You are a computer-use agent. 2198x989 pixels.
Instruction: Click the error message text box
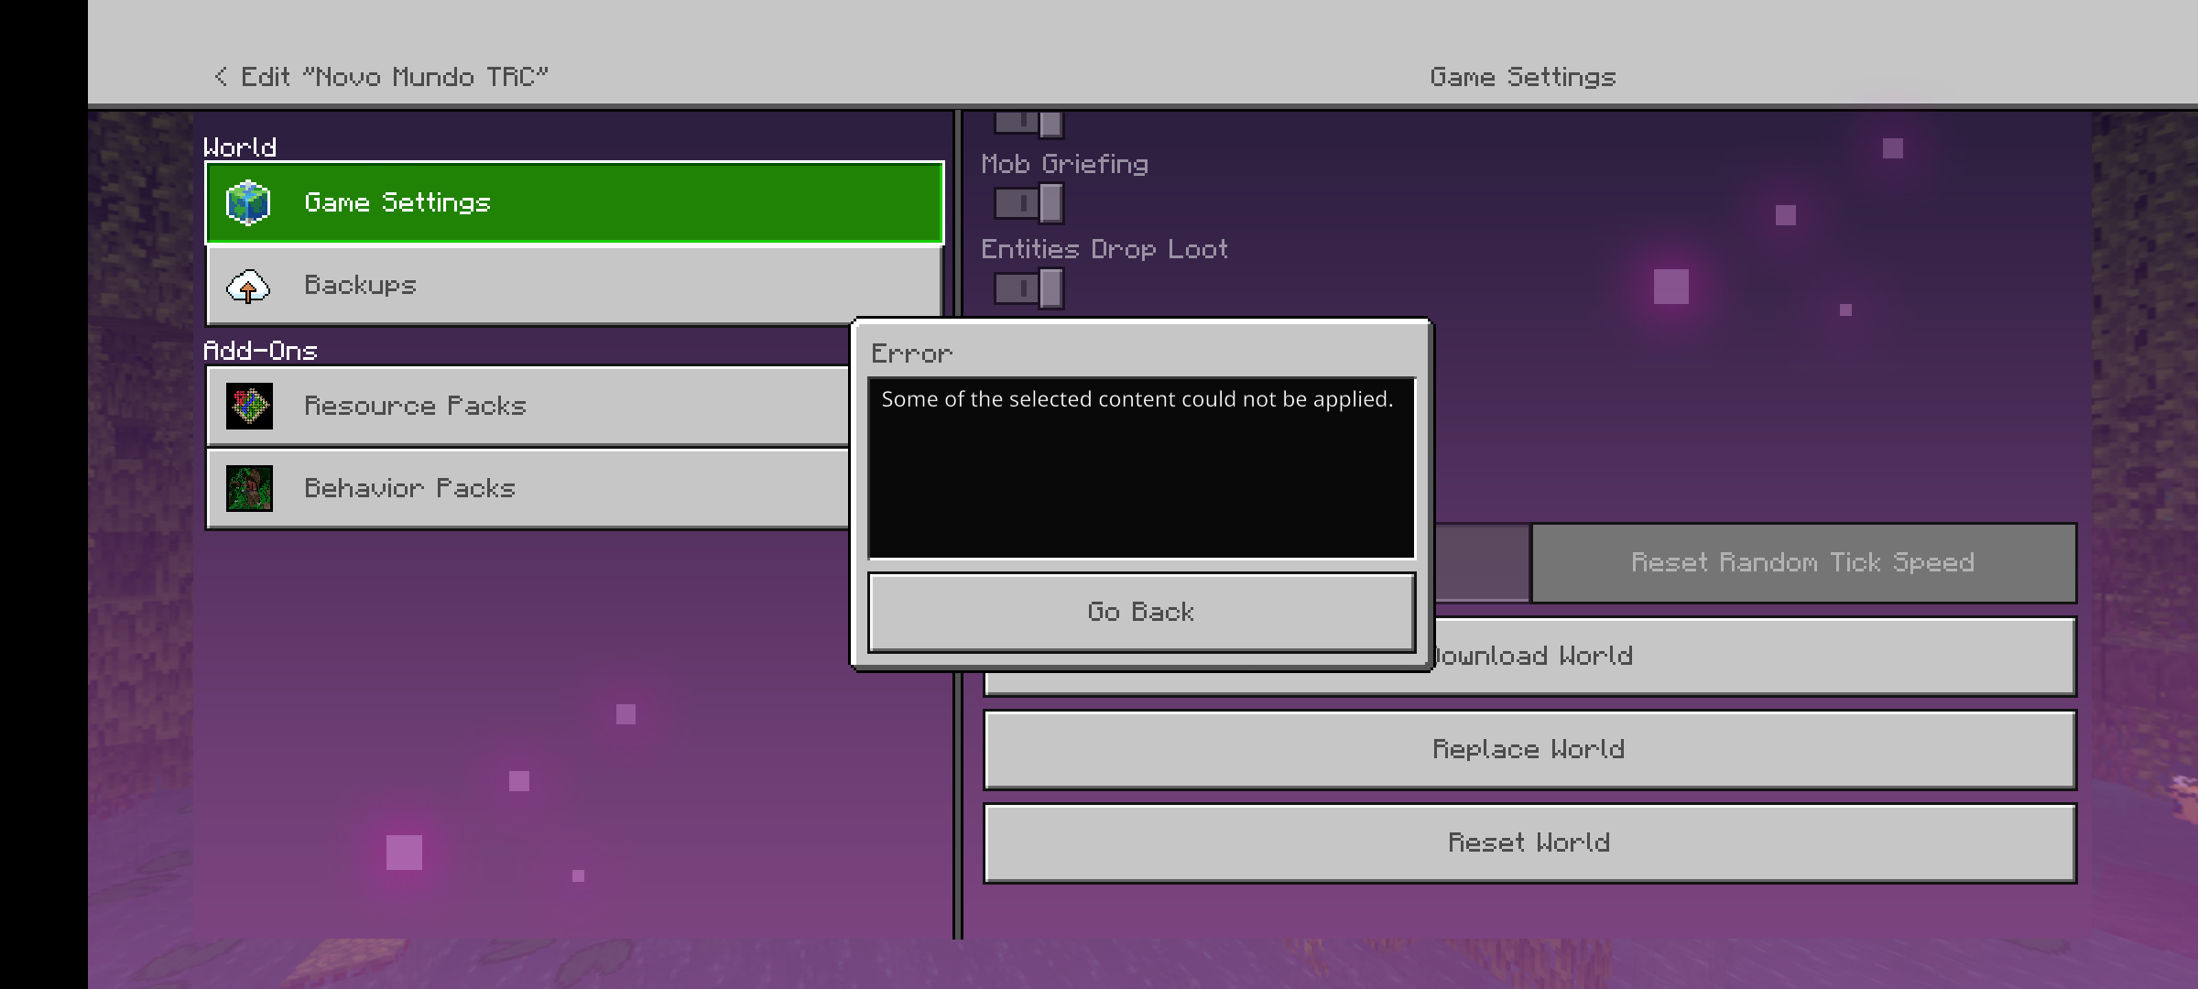click(1141, 467)
